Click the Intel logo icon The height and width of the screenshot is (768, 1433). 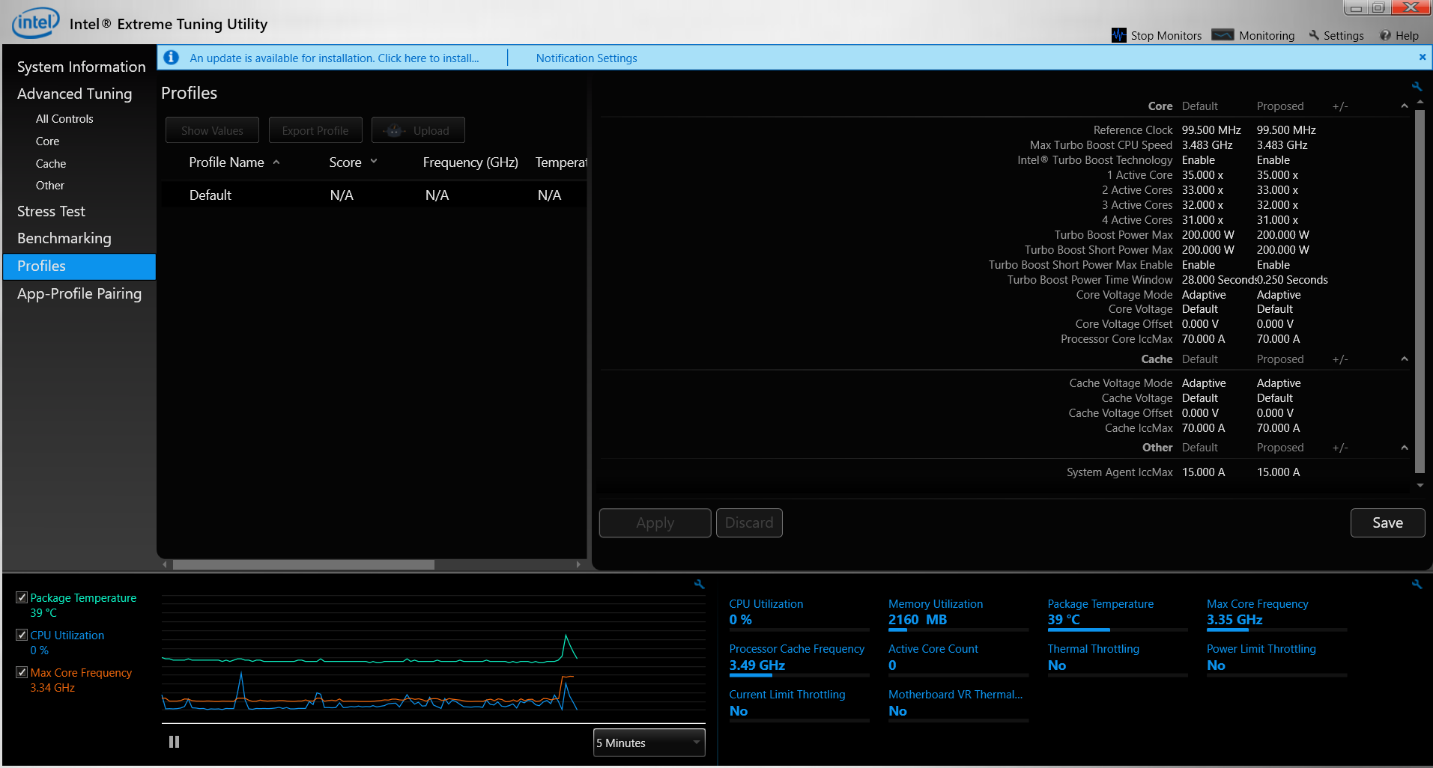coord(35,23)
